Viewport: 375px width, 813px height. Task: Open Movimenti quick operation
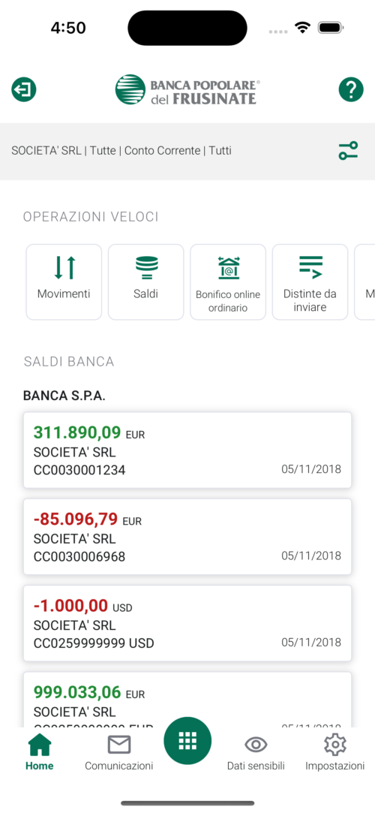64,282
